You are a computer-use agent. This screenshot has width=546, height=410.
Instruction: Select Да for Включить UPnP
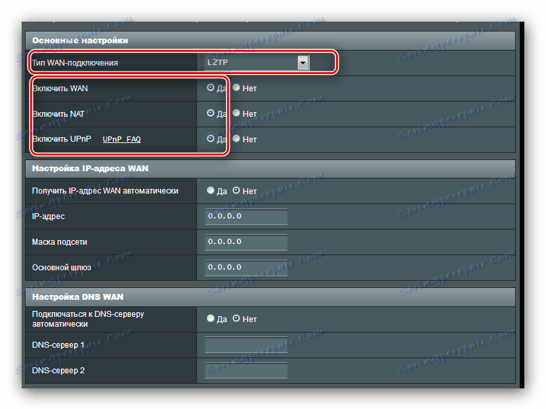[210, 138]
